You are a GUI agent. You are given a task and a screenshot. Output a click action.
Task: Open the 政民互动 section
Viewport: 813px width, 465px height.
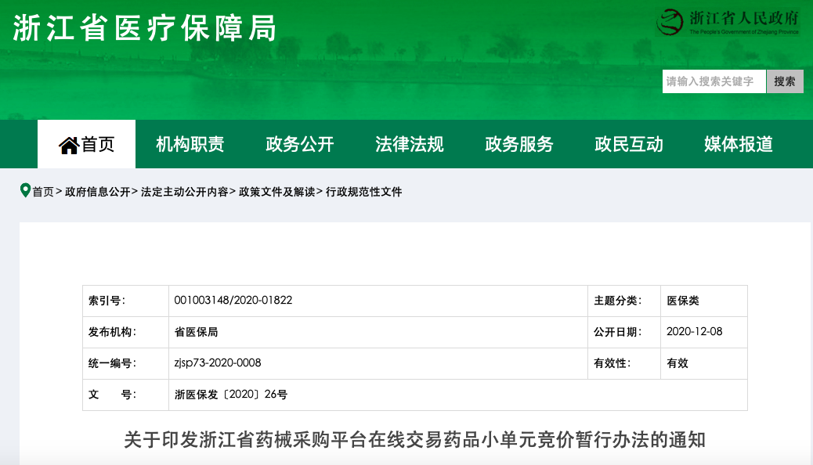629,143
